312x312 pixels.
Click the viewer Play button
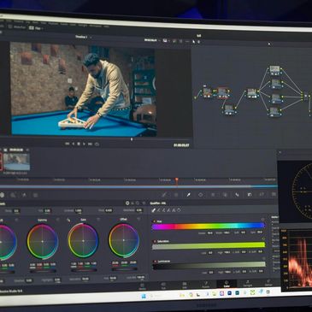click(84, 144)
